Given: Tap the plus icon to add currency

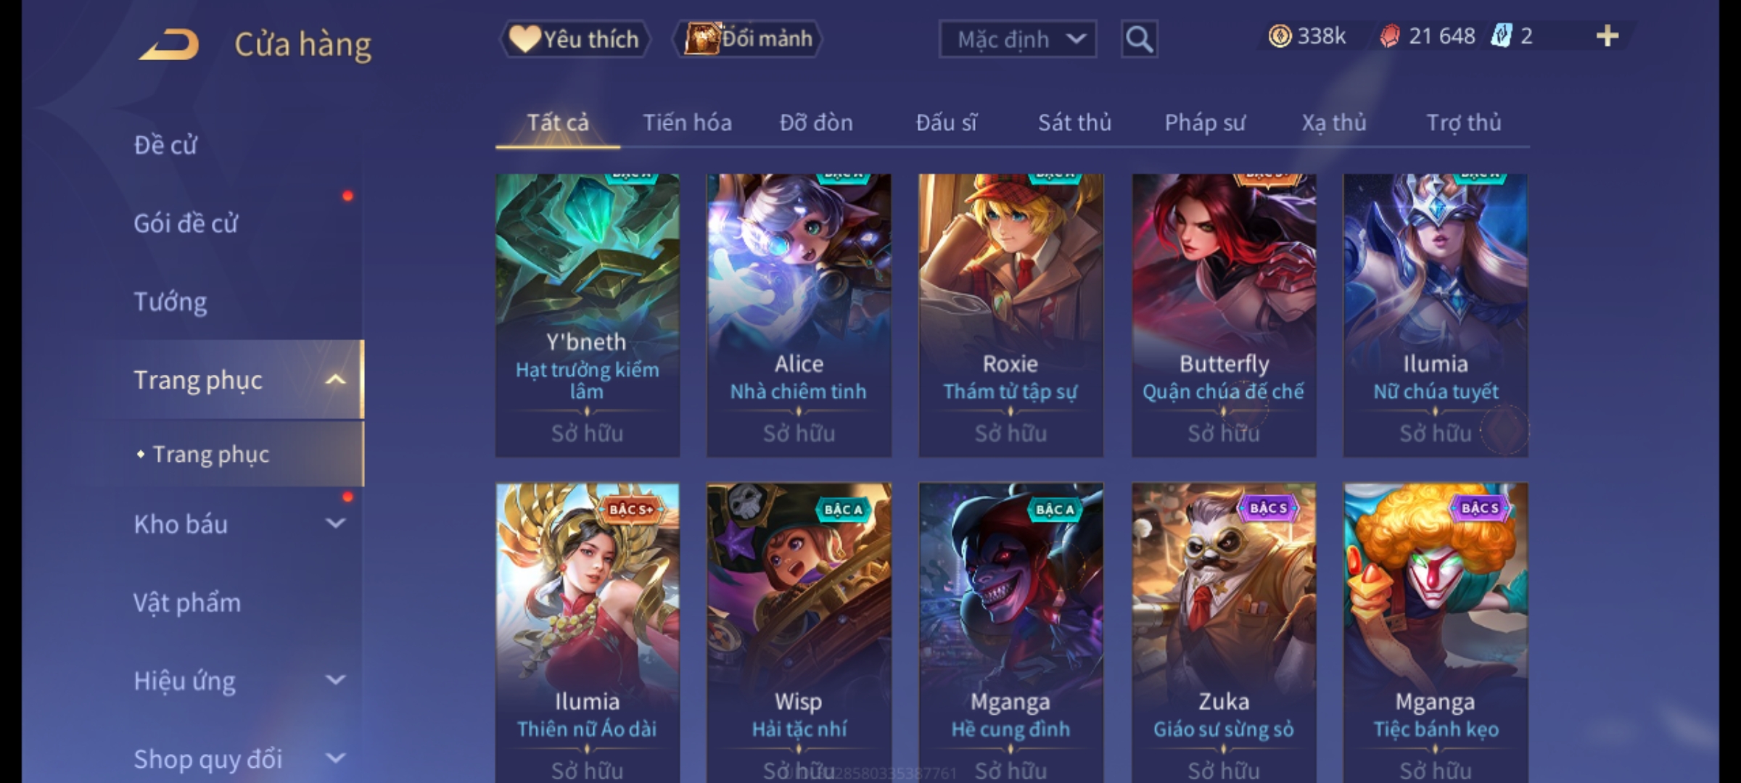Looking at the screenshot, I should [1608, 36].
